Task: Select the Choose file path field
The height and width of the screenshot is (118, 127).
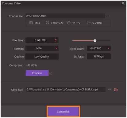Action: 65,16
